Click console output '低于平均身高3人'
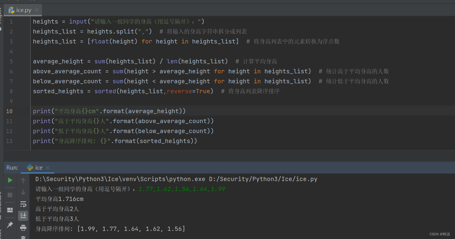This screenshot has width=455, height=239. click(57, 219)
